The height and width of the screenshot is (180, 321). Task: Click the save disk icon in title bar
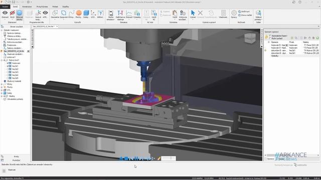[14, 2]
